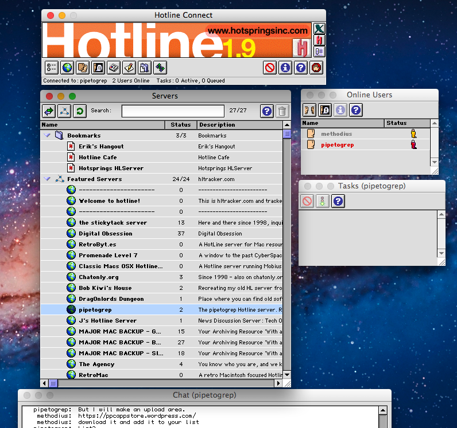Select RetroMac server row
This screenshot has height=428, width=457.
coord(161,375)
